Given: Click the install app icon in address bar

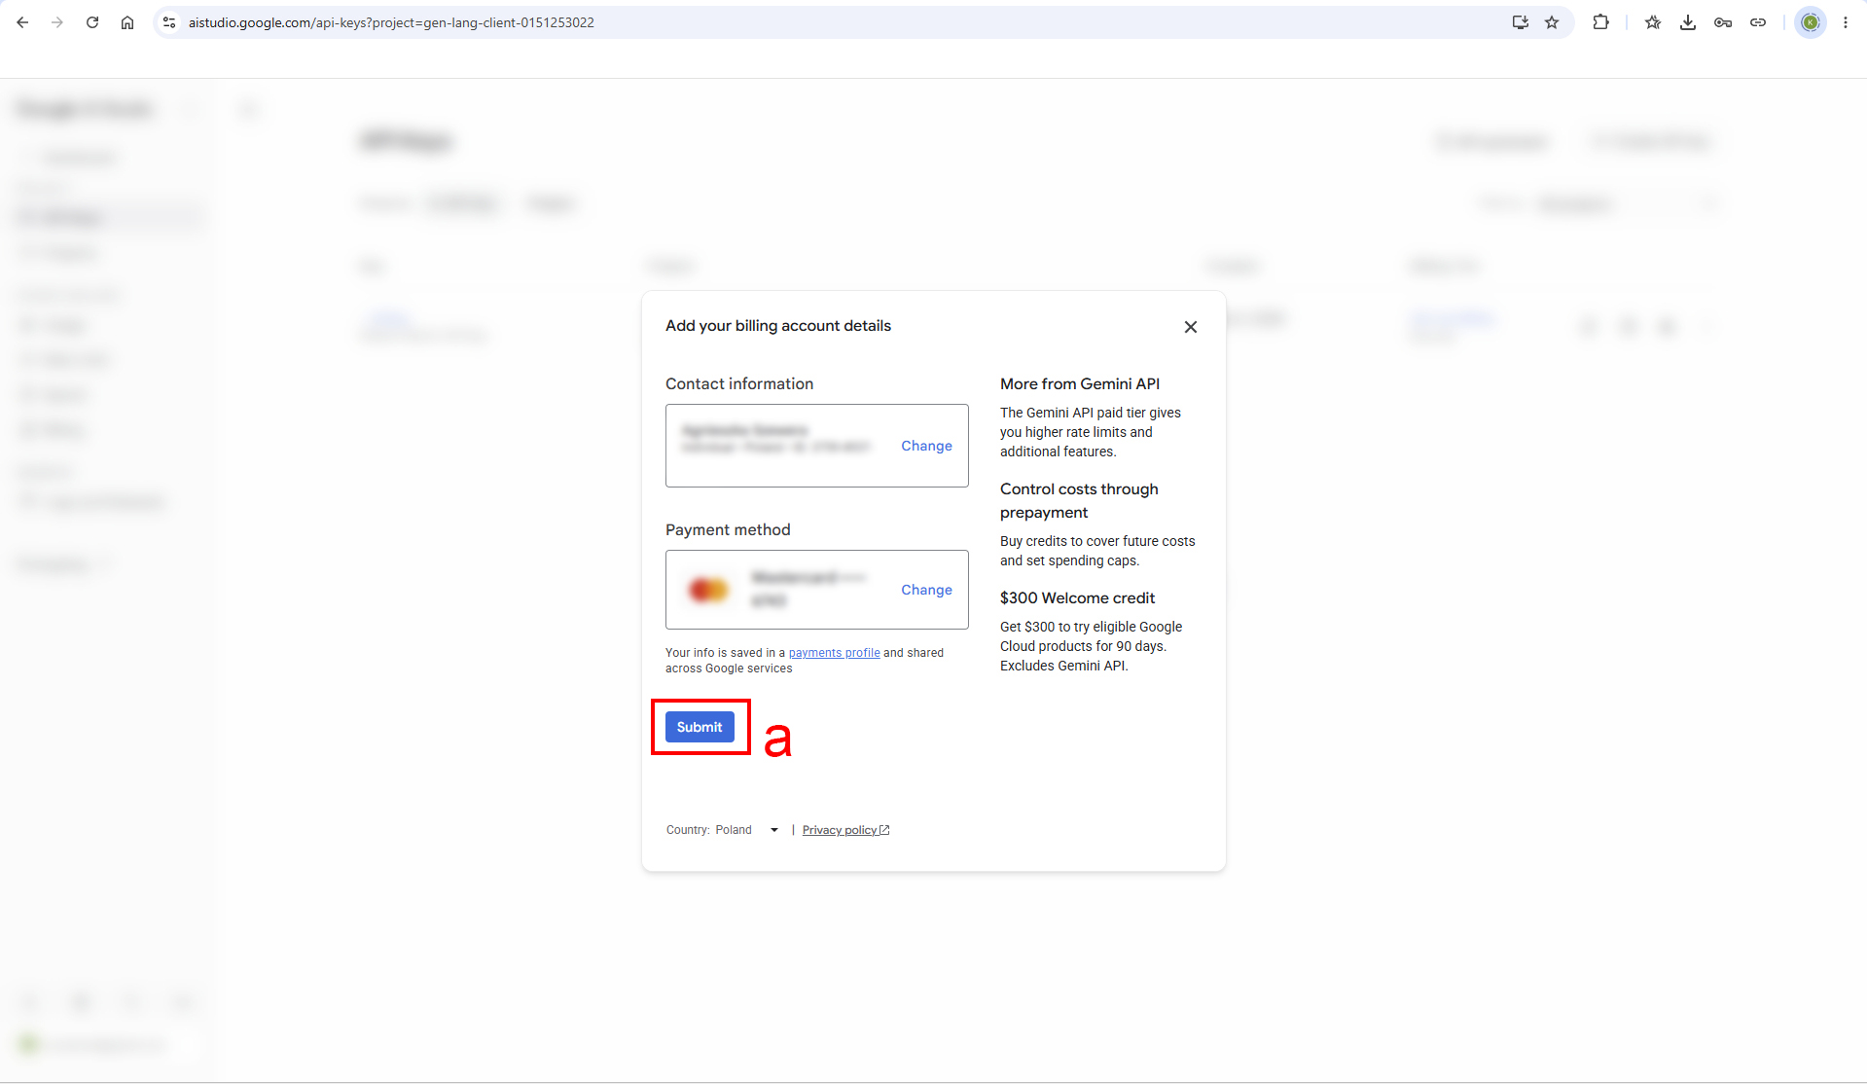Looking at the screenshot, I should pyautogui.click(x=1520, y=22).
